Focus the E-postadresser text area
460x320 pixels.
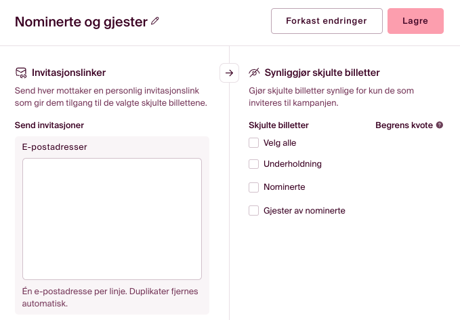pos(112,218)
